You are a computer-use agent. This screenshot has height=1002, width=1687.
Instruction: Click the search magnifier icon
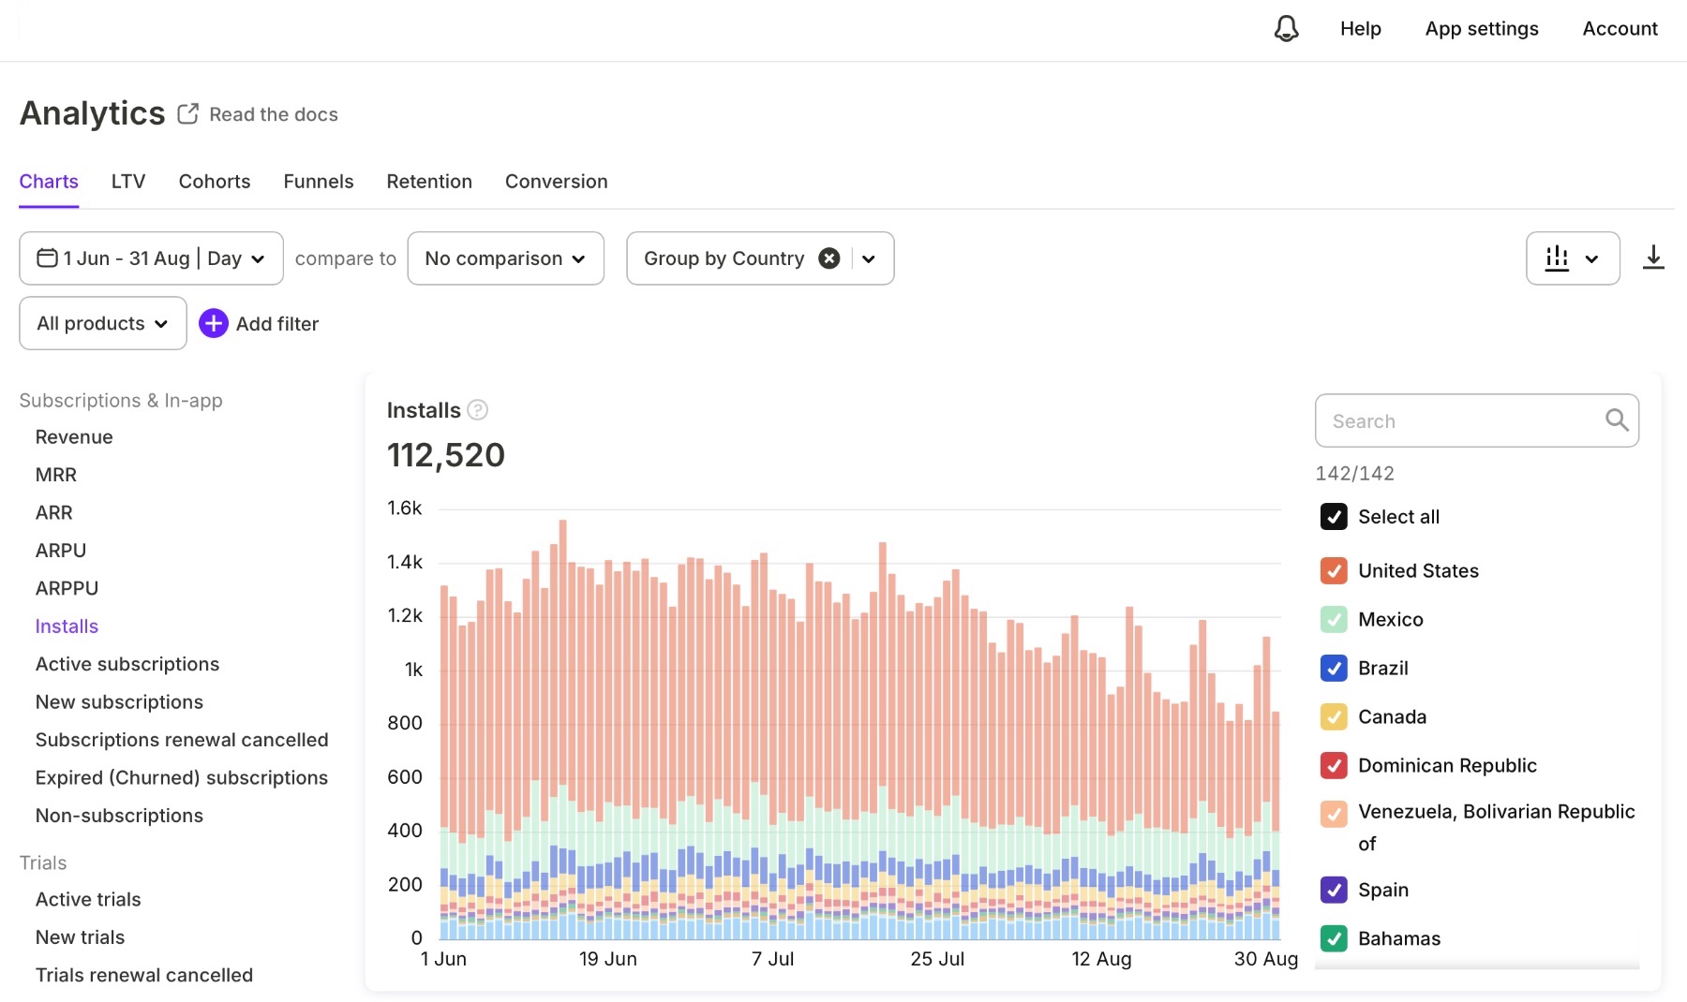pos(1617,420)
